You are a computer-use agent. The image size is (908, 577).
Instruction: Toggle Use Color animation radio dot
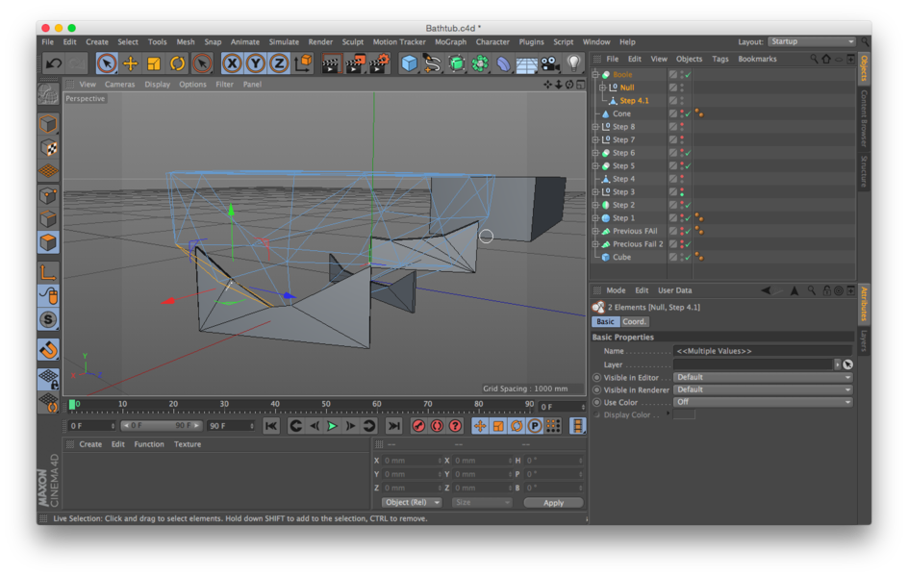pos(596,402)
